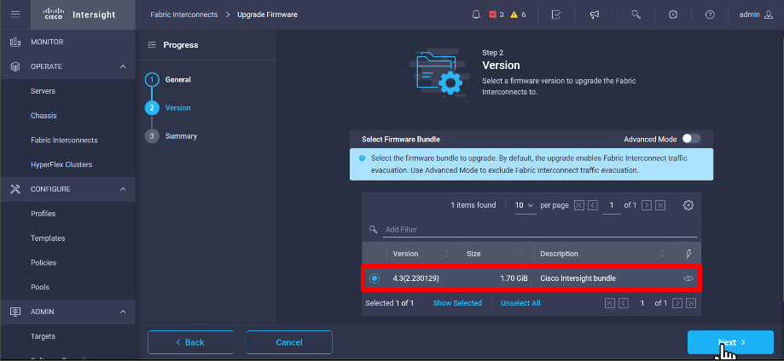Toggle Advanced Mode switch
784x361 pixels.
(692, 139)
